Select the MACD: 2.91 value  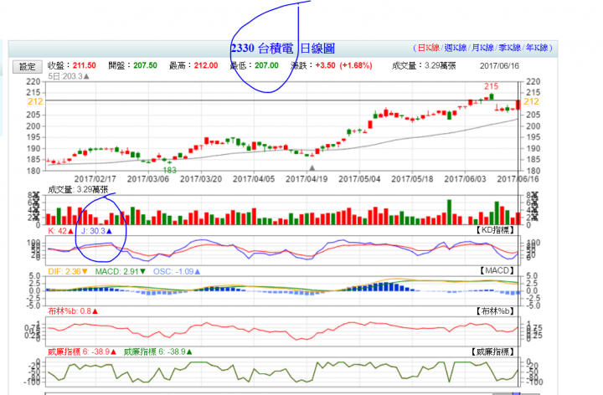pos(121,272)
